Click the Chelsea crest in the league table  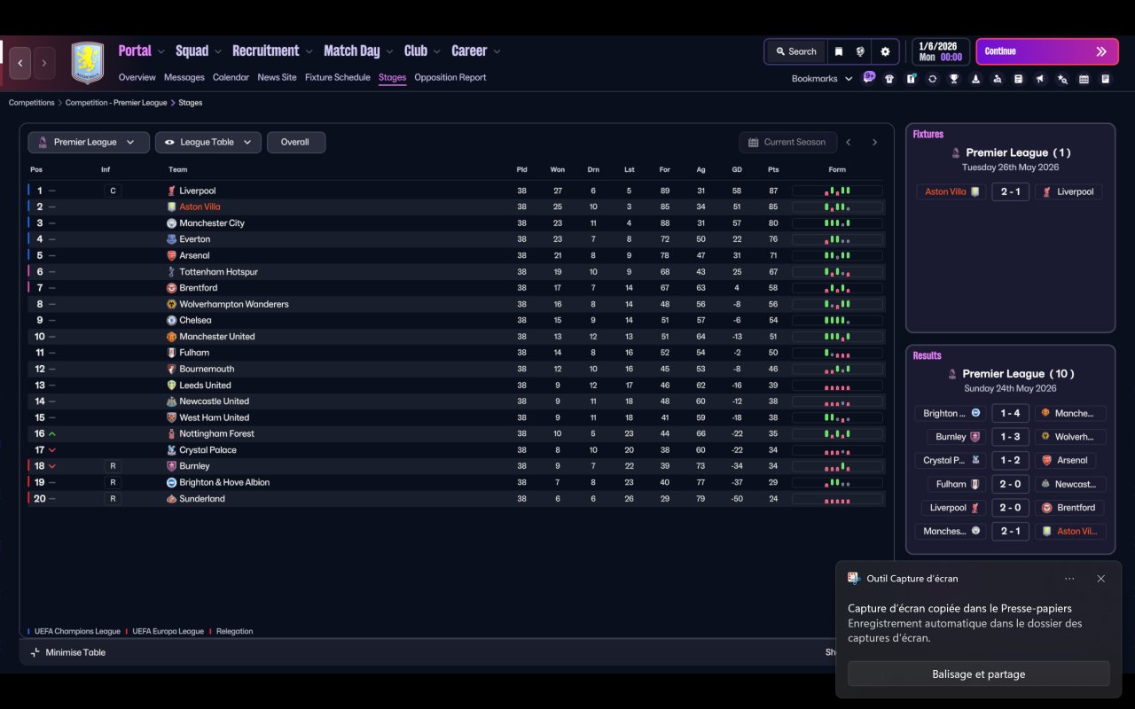(x=172, y=320)
